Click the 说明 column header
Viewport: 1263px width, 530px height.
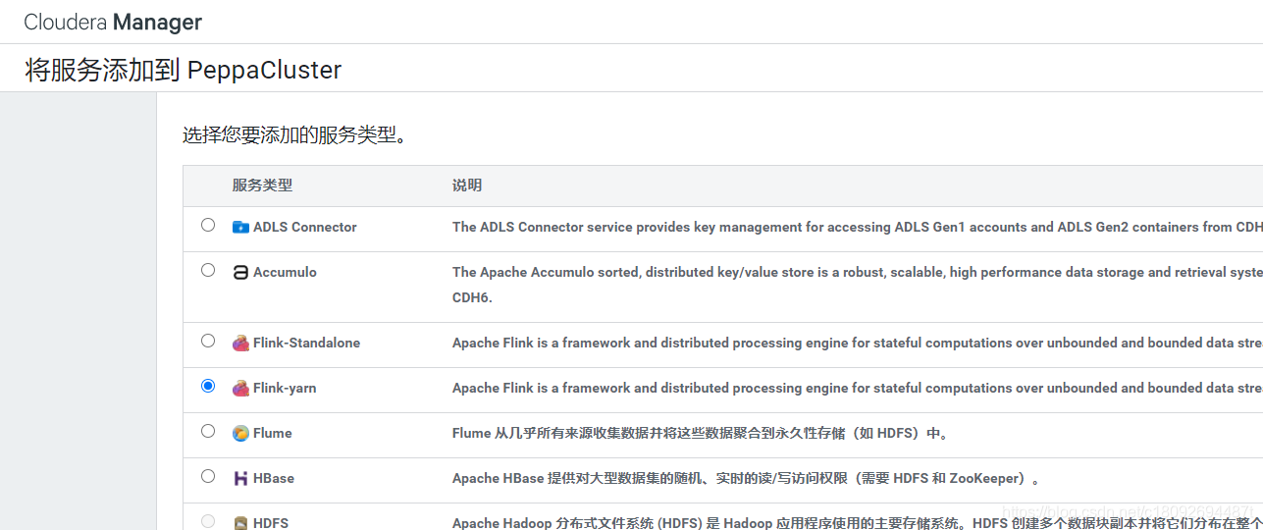[467, 185]
